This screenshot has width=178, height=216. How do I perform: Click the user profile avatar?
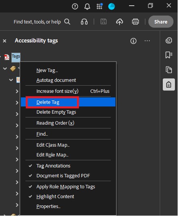(x=111, y=6)
